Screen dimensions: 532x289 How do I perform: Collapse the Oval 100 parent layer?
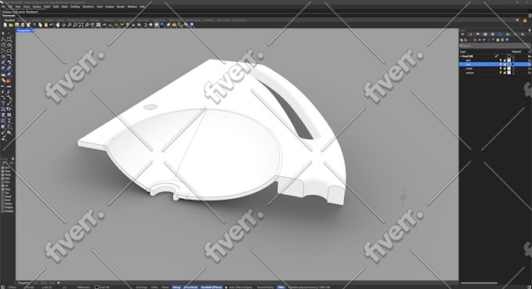click(461, 56)
